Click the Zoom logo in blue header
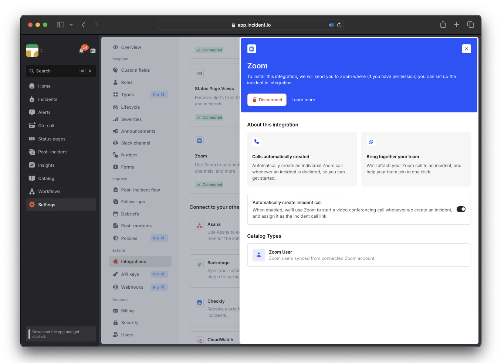 coord(252,49)
